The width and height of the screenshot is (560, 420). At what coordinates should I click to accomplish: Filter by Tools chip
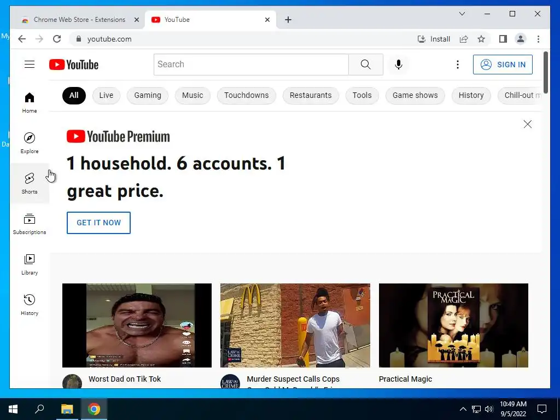pyautogui.click(x=362, y=95)
